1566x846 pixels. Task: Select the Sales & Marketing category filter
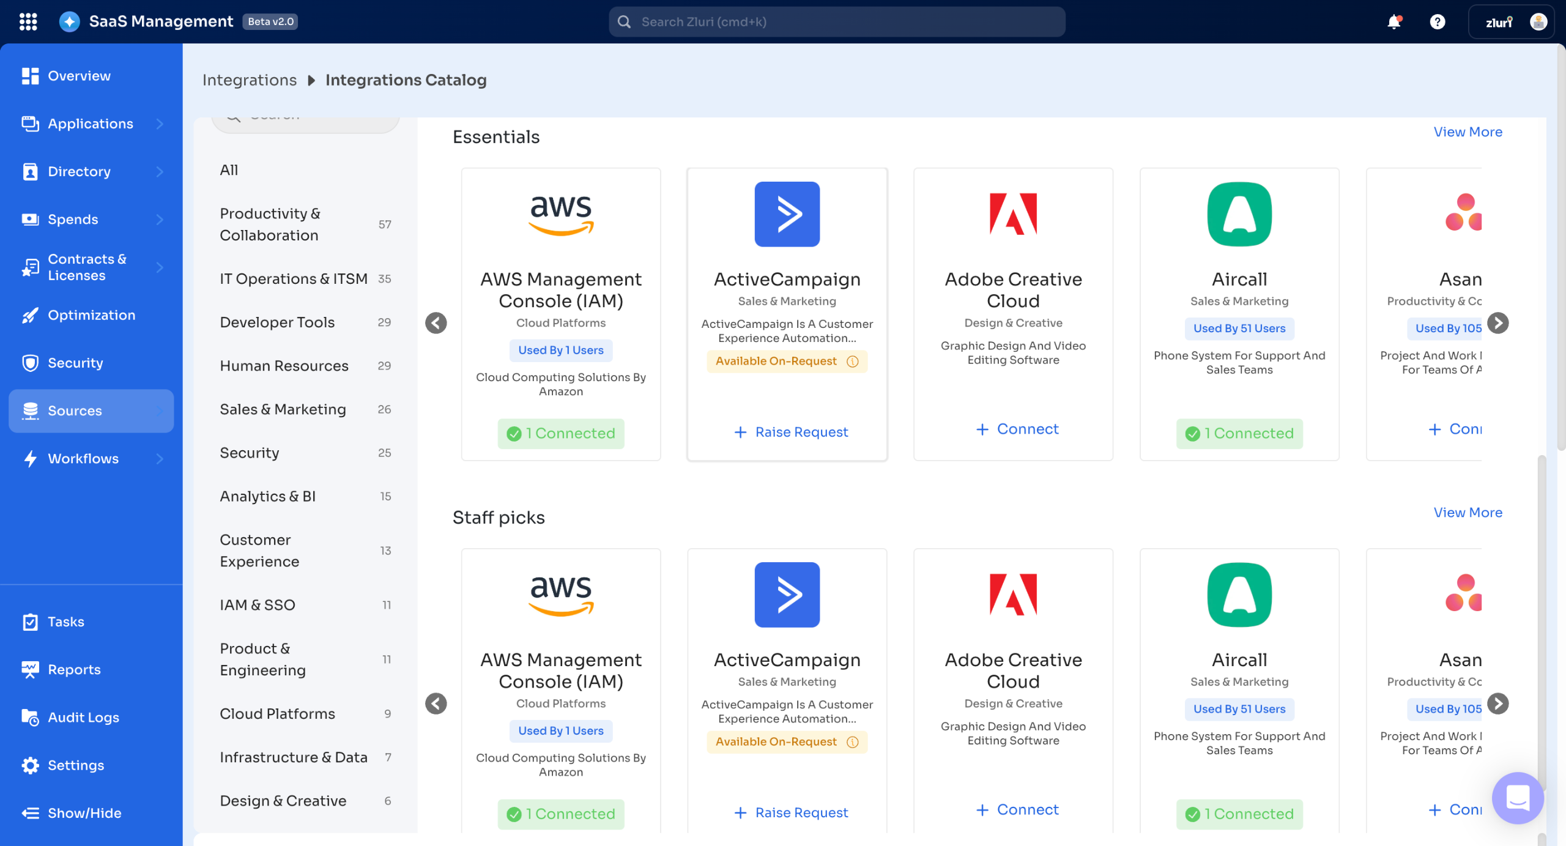[x=283, y=409]
